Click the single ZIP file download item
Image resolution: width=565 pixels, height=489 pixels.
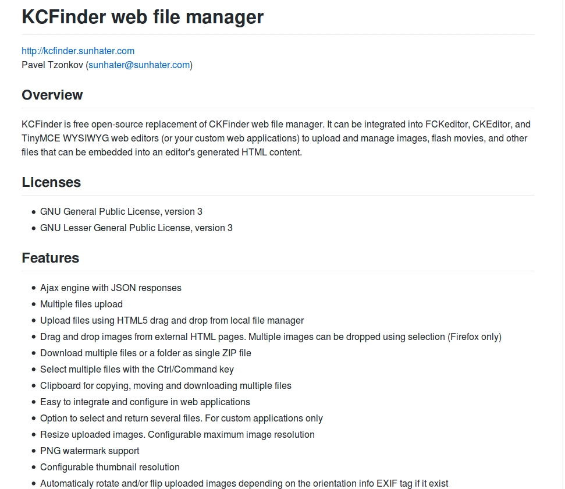click(145, 353)
